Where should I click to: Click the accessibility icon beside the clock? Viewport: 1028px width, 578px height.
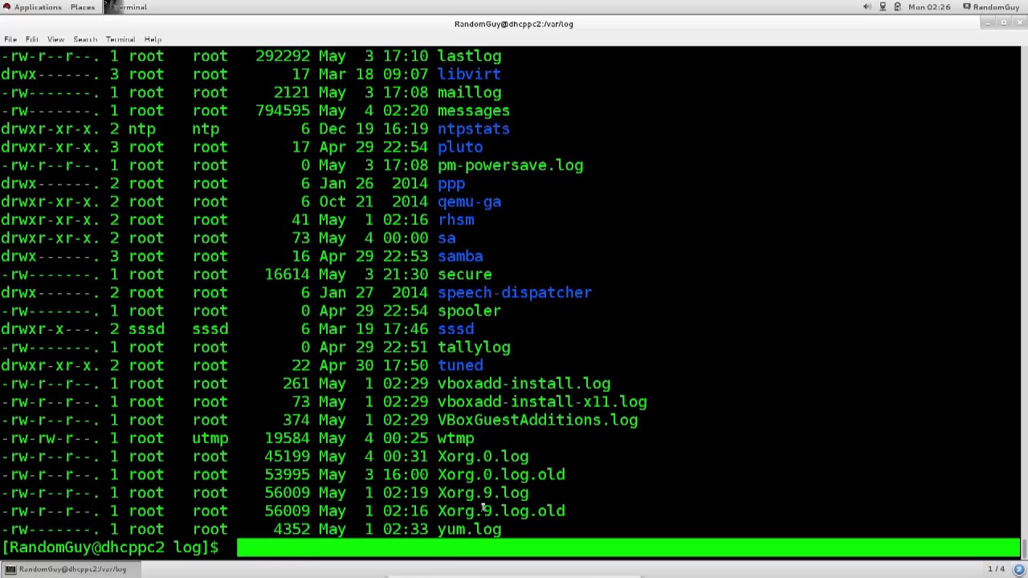[x=897, y=7]
